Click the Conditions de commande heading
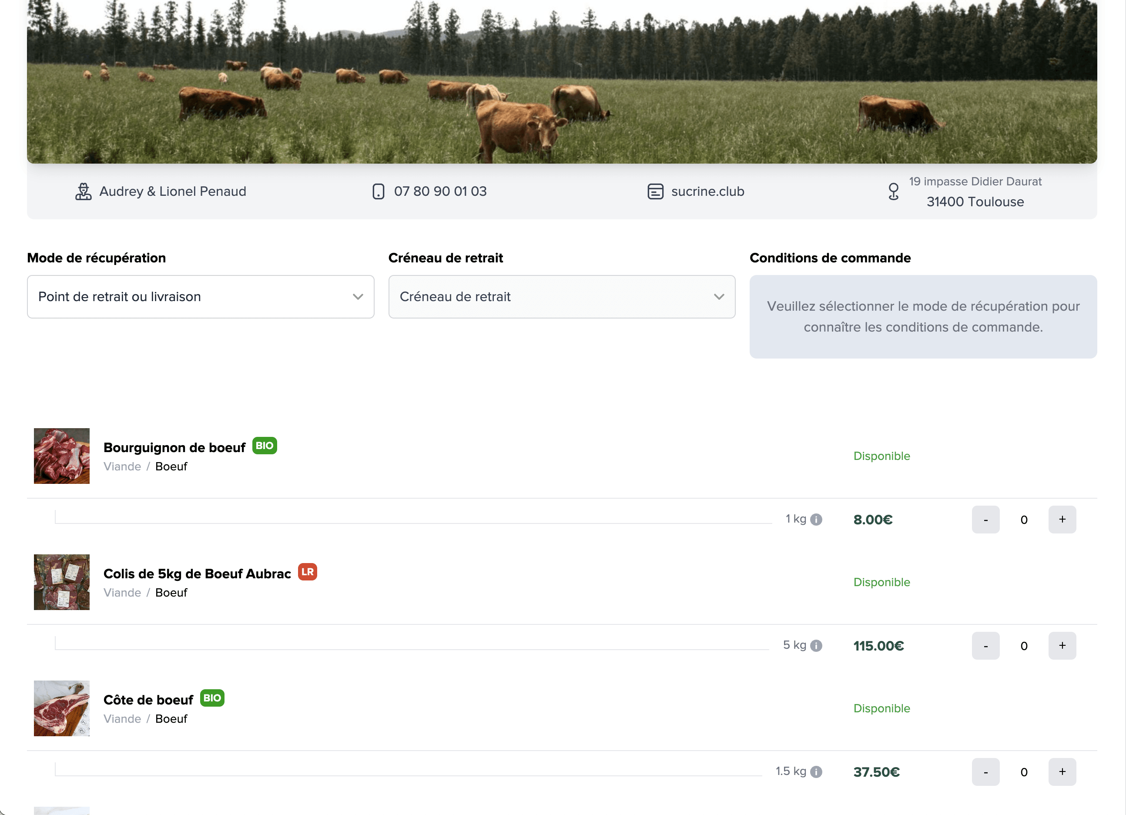Image resolution: width=1126 pixels, height=815 pixels. [830, 258]
